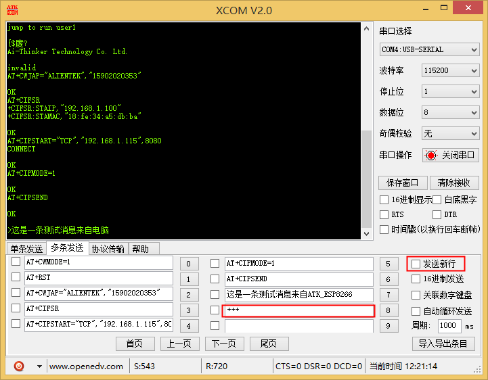Image resolution: width=488 pixels, height=380 pixels.
Task: Open the 协议传输 tab
Action: pos(108,249)
